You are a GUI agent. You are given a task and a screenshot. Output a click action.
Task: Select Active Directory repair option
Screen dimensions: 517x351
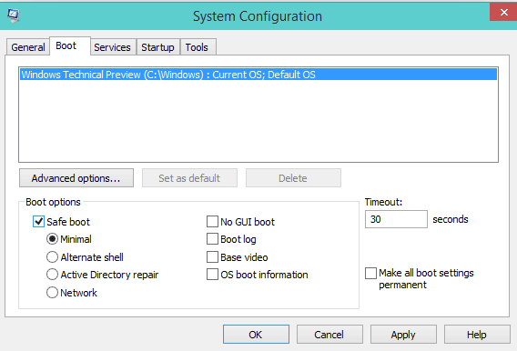(52, 275)
